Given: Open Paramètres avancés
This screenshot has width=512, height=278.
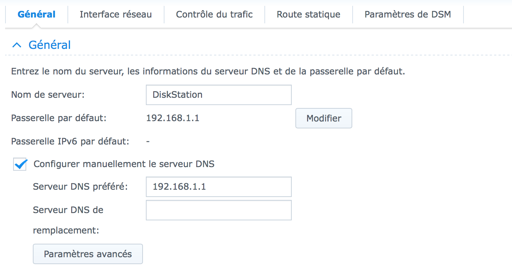Looking at the screenshot, I should pyautogui.click(x=88, y=254).
